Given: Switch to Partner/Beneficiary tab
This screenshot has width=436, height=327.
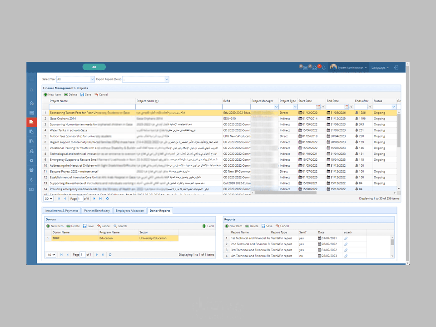Looking at the screenshot, I should [97, 211].
